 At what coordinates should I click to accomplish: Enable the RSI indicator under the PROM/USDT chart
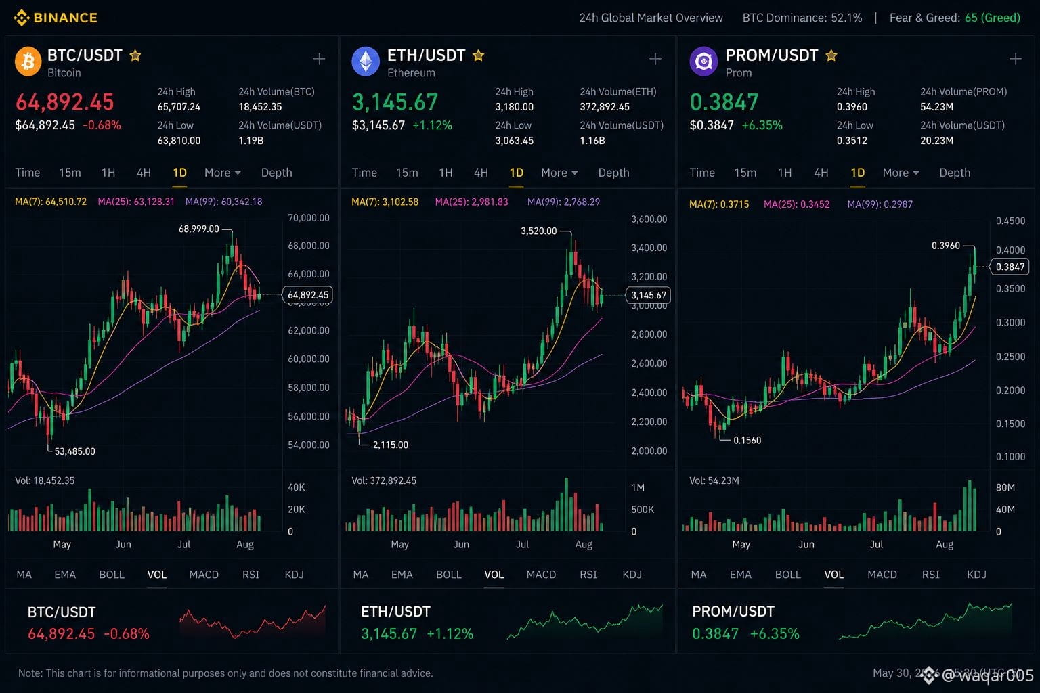click(x=931, y=575)
